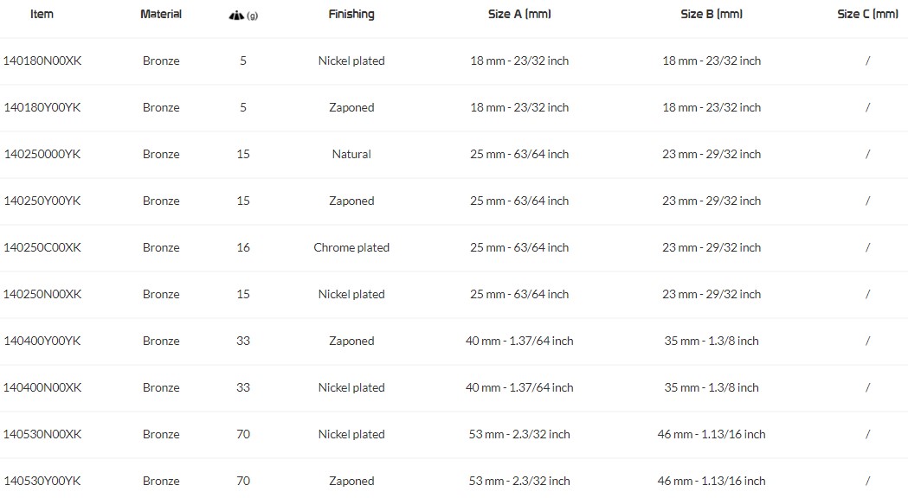
Task: Click item 140250C00XK Chrome plated row
Action: tap(454, 247)
